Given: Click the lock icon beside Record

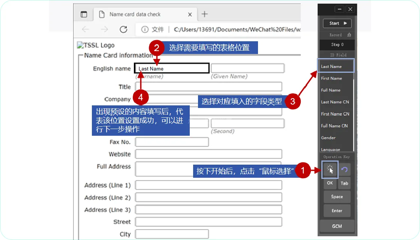Looking at the screenshot, I should (349, 35).
